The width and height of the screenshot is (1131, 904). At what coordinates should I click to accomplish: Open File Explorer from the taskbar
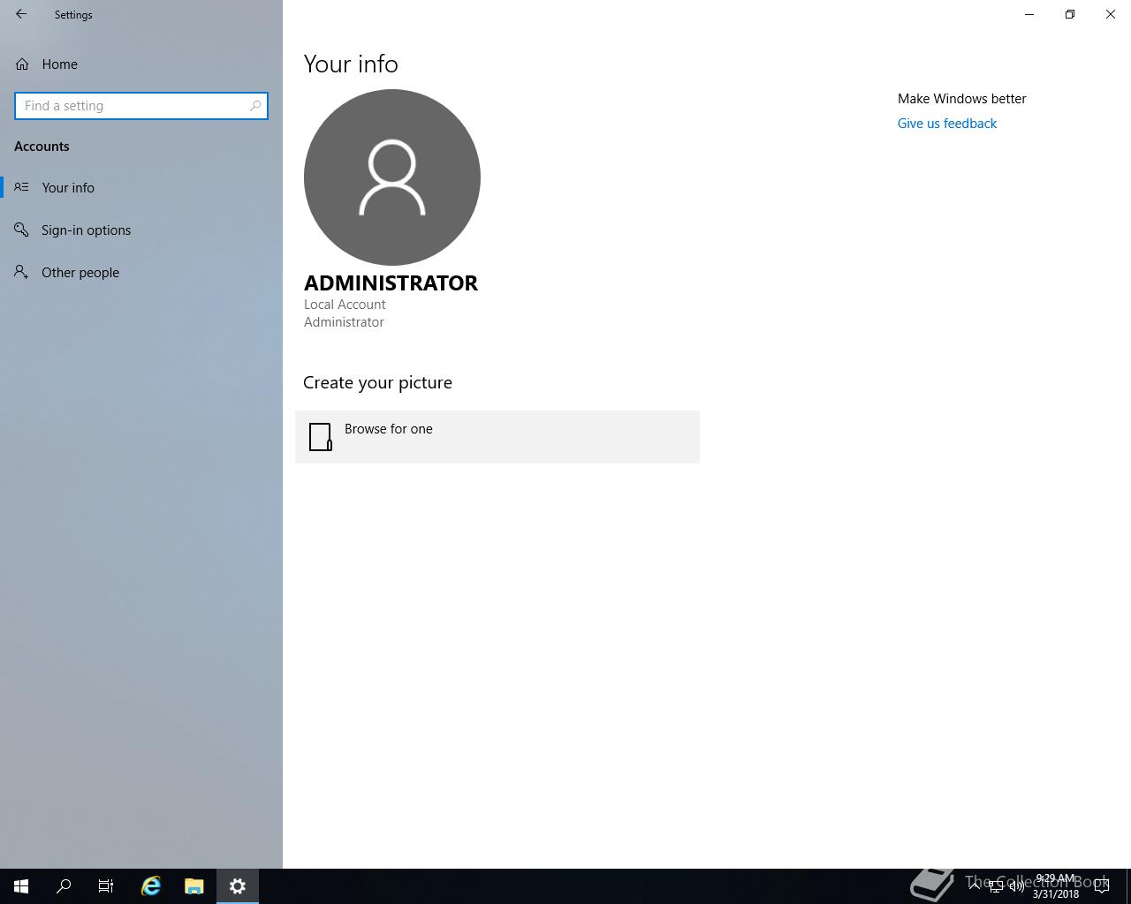(194, 886)
